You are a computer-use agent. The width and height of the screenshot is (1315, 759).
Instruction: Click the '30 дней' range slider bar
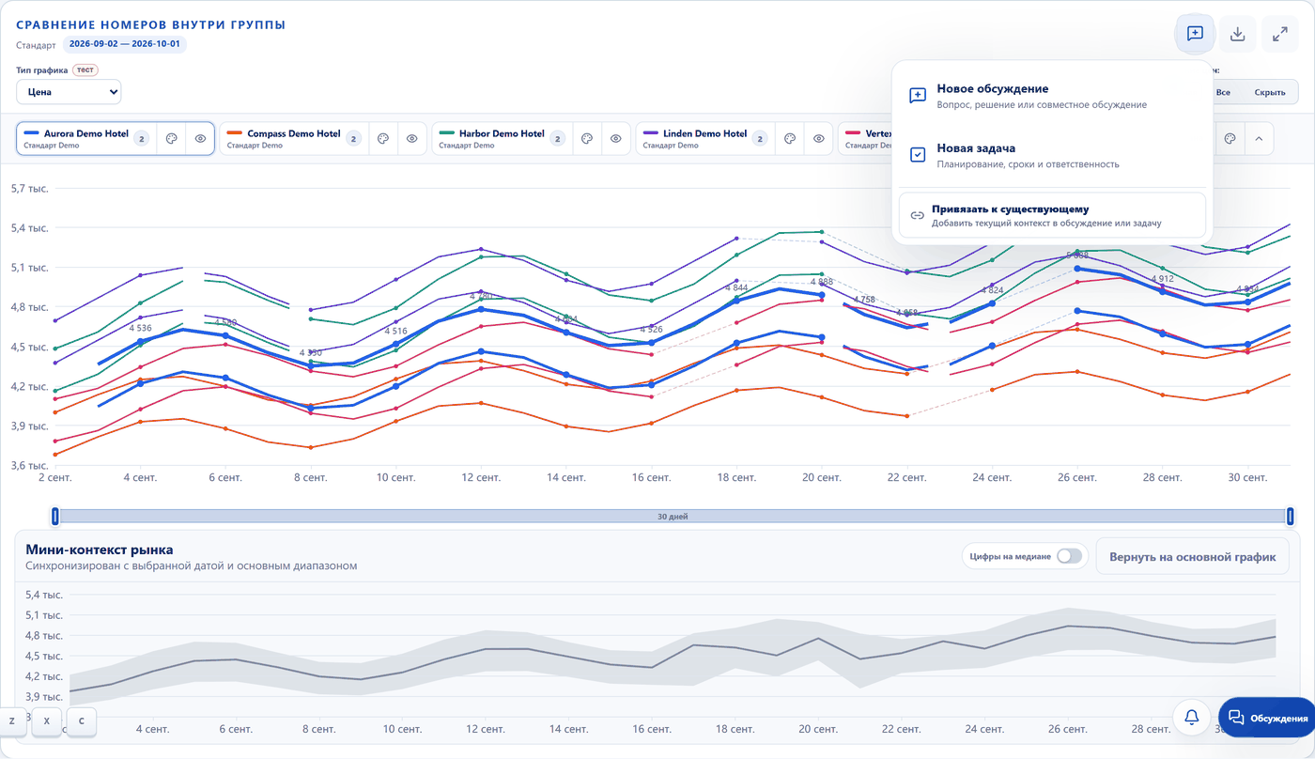673,516
